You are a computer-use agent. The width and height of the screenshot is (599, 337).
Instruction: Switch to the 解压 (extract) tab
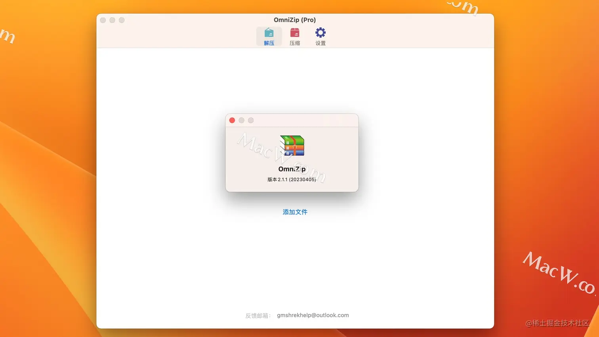pos(269,37)
